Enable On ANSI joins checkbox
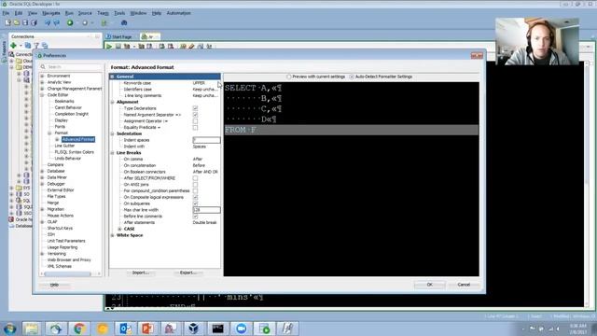 (x=195, y=185)
